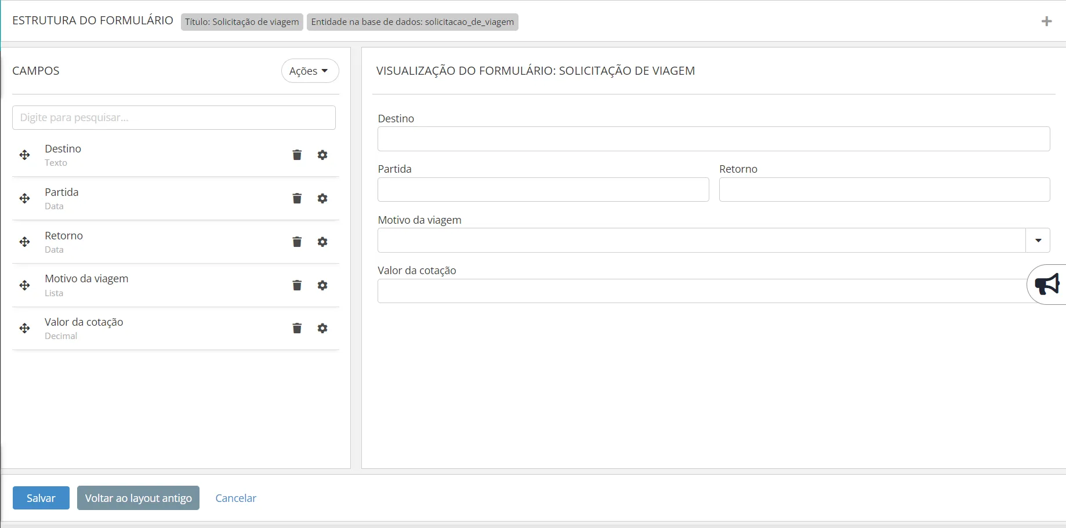
Task: Select Valor da cotação name in fields list
Action: click(x=84, y=322)
